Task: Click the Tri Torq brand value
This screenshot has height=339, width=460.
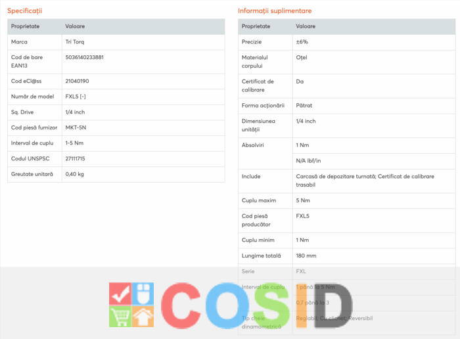Action: pos(75,41)
